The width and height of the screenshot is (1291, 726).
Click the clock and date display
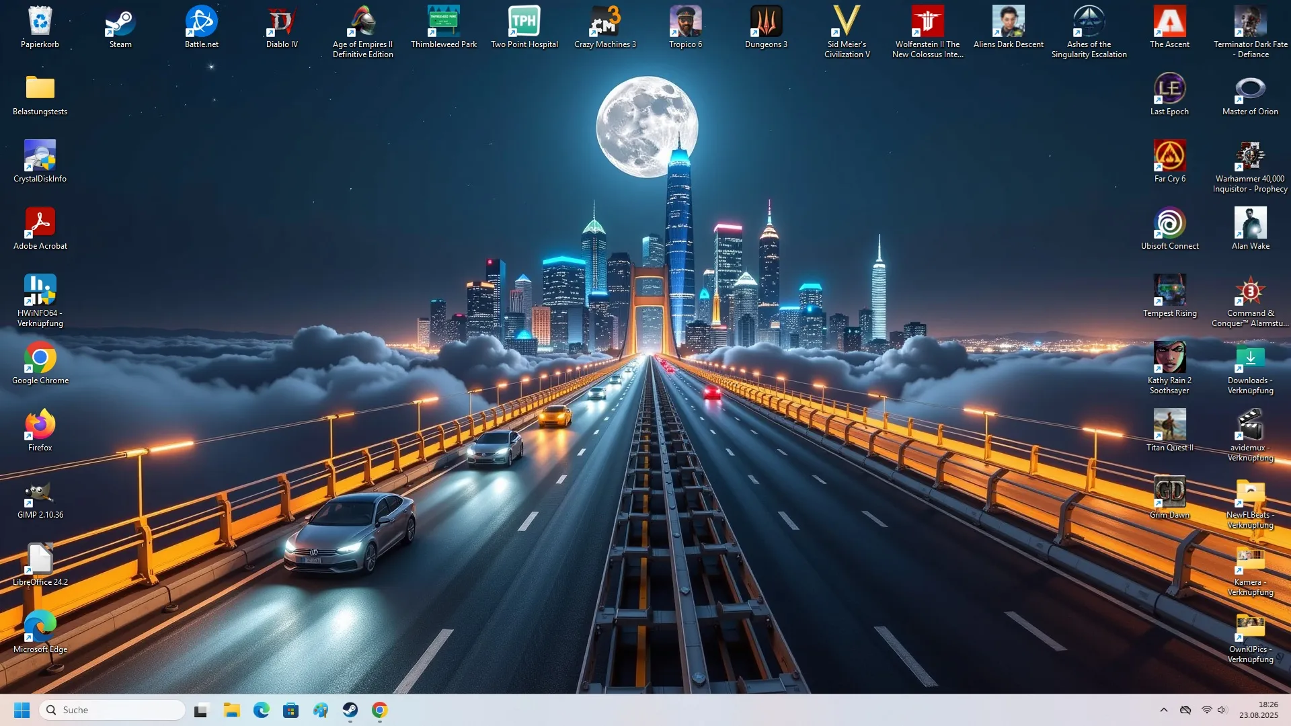coord(1258,710)
